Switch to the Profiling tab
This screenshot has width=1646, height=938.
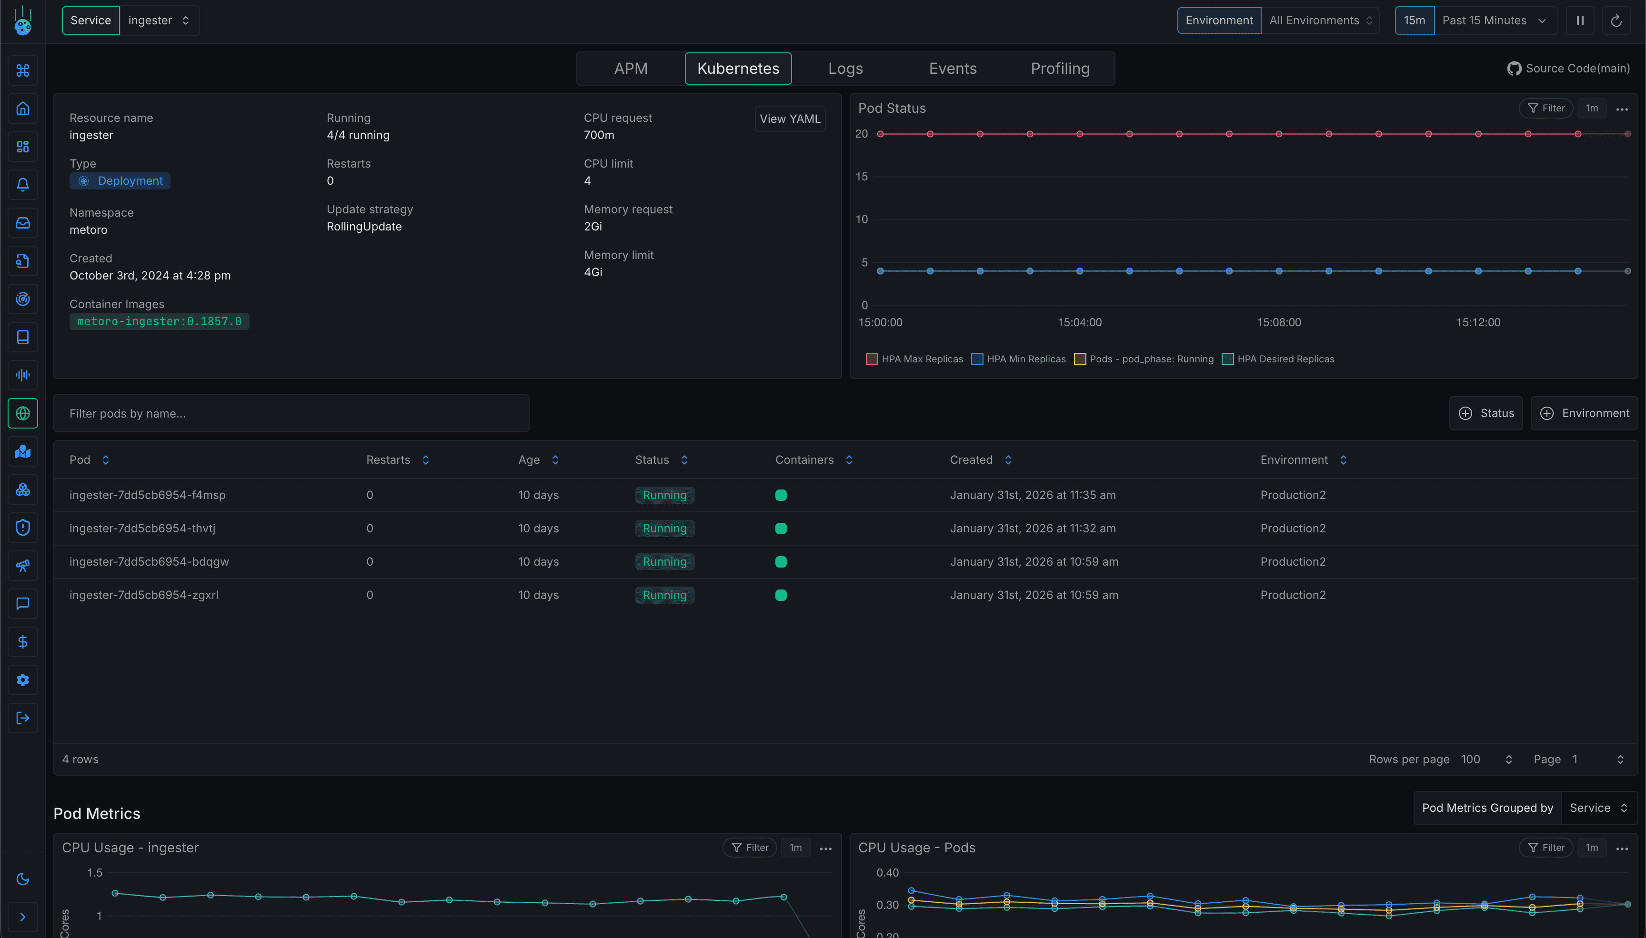click(1059, 68)
